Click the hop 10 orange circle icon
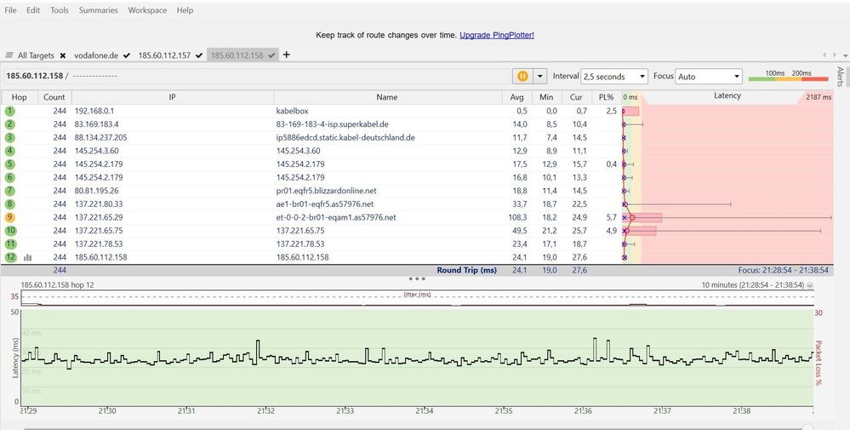 click(x=10, y=231)
